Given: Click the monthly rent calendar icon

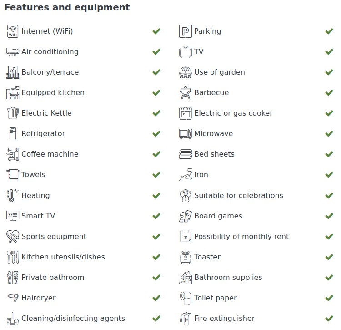Looking at the screenshot, I should coord(186,237).
